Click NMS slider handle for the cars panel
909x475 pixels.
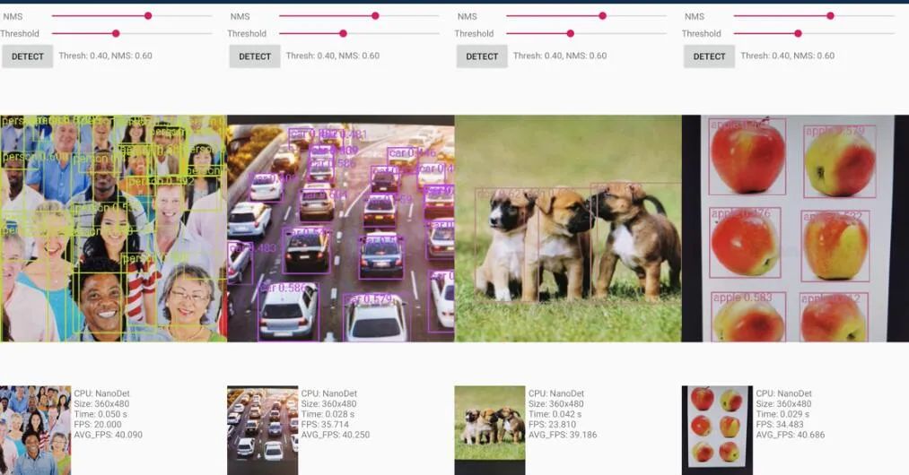375,16
